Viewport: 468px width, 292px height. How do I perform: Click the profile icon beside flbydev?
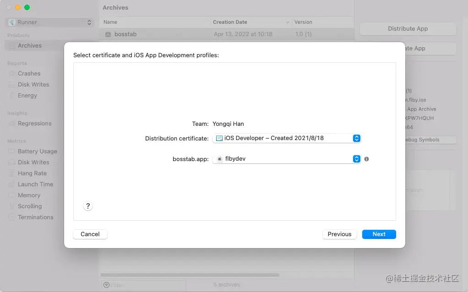tap(219, 159)
